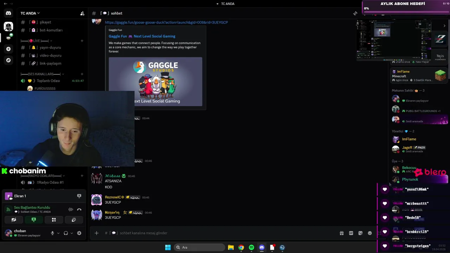
Task: Click the ReznowIC username
Action: point(114,197)
